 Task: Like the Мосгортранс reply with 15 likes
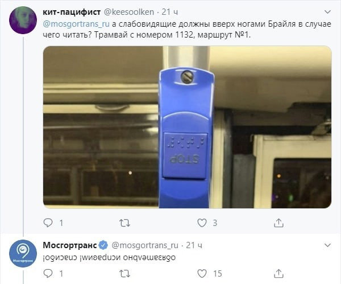(202, 273)
